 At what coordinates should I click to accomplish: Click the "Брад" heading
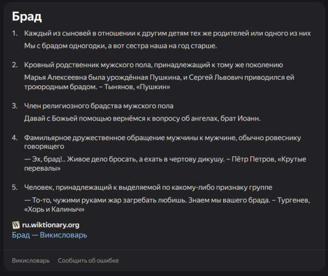pos(27,16)
